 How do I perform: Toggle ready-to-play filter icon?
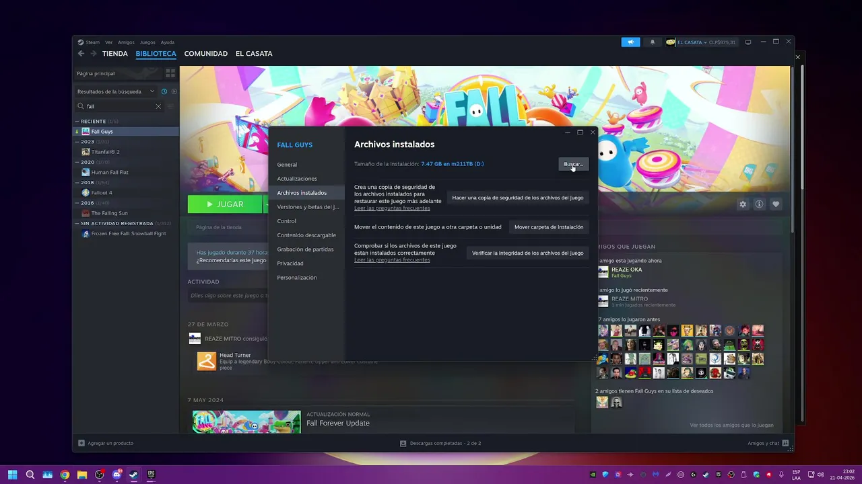(174, 91)
